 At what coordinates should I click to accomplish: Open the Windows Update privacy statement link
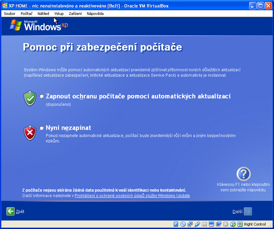[132, 196]
